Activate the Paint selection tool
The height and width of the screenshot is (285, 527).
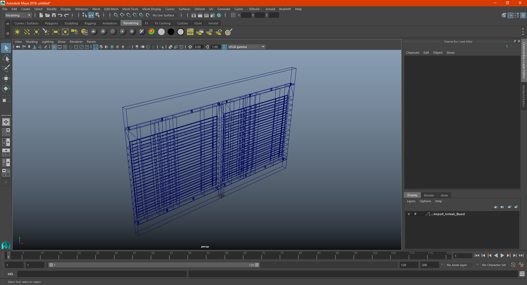(6, 68)
